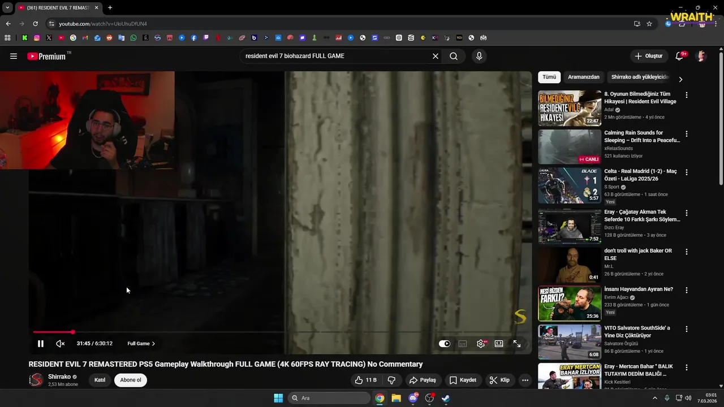Open the video settings gear
724x407 pixels.
tap(481, 344)
